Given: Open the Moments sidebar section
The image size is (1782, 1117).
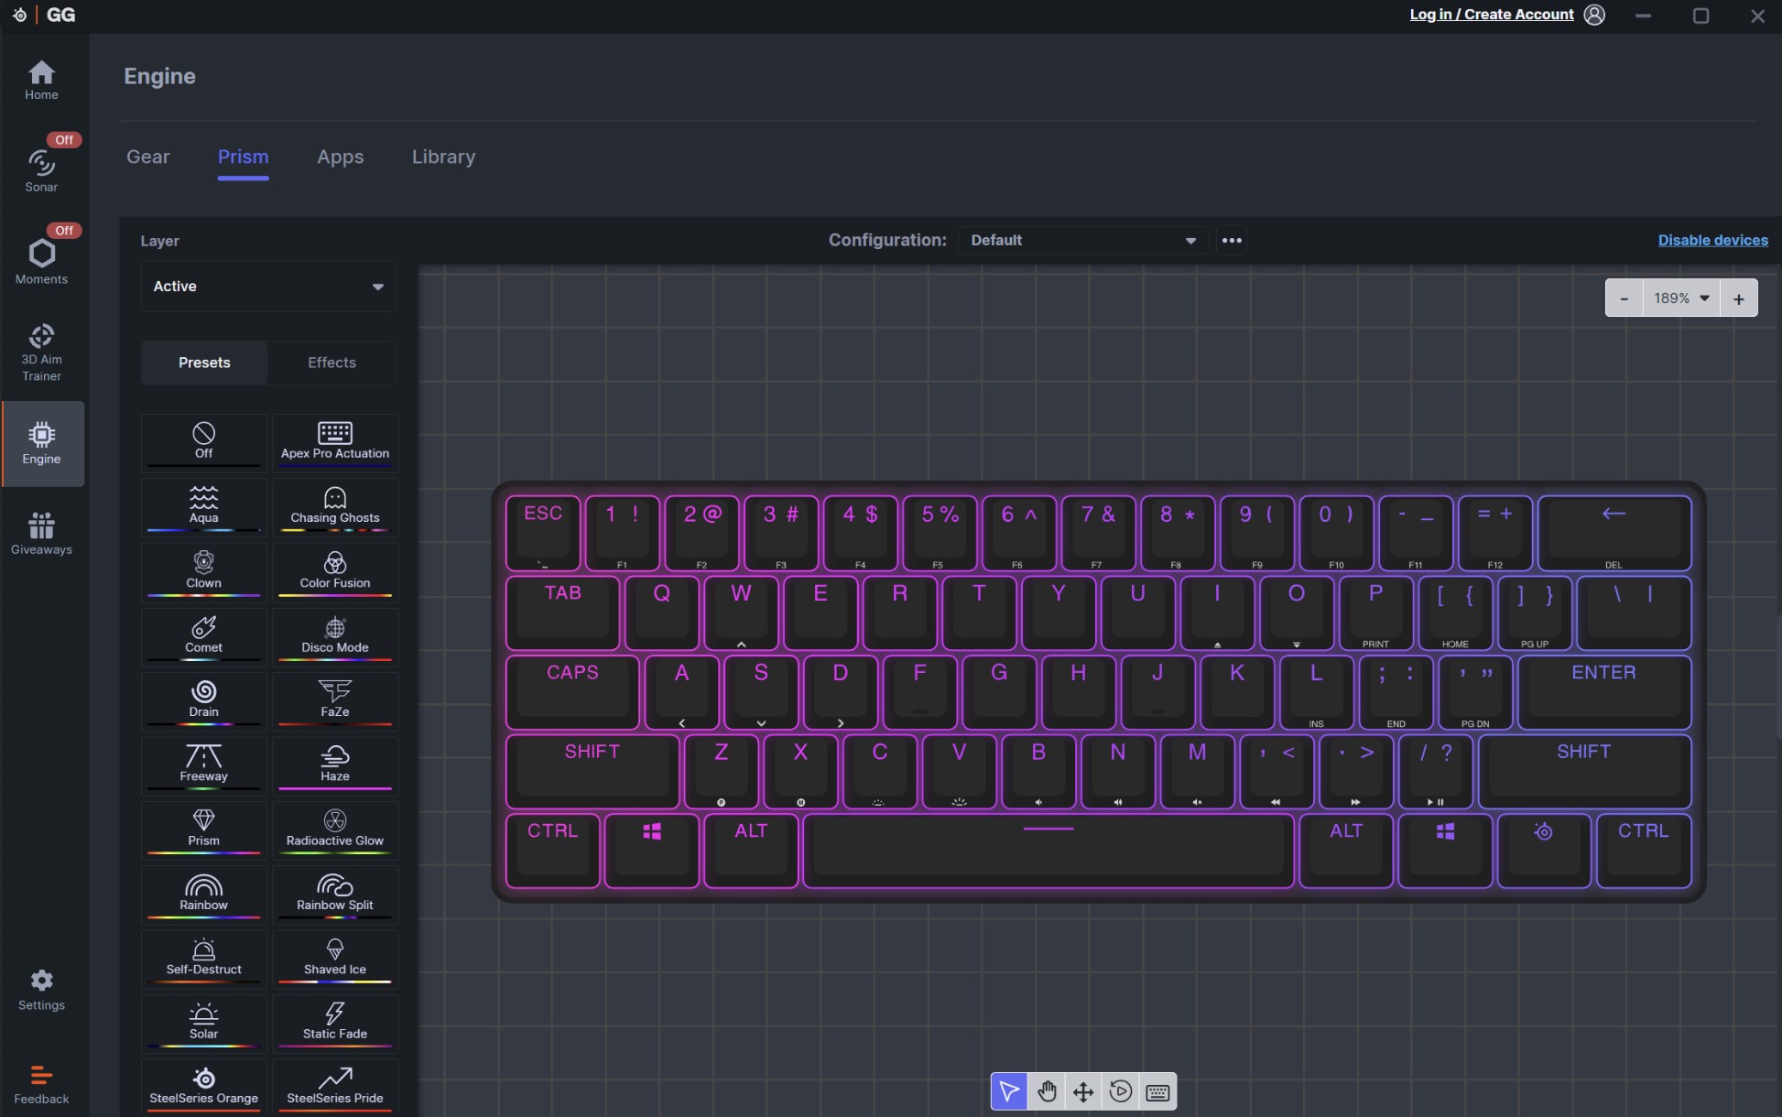Looking at the screenshot, I should pos(41,262).
